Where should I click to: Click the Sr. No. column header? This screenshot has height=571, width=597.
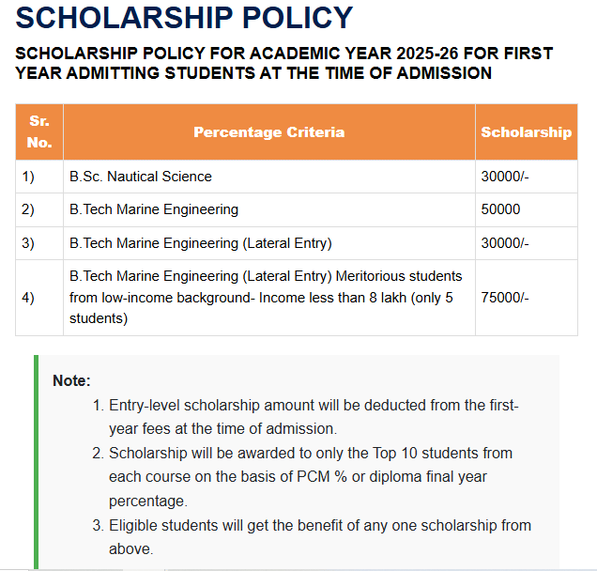(x=38, y=131)
